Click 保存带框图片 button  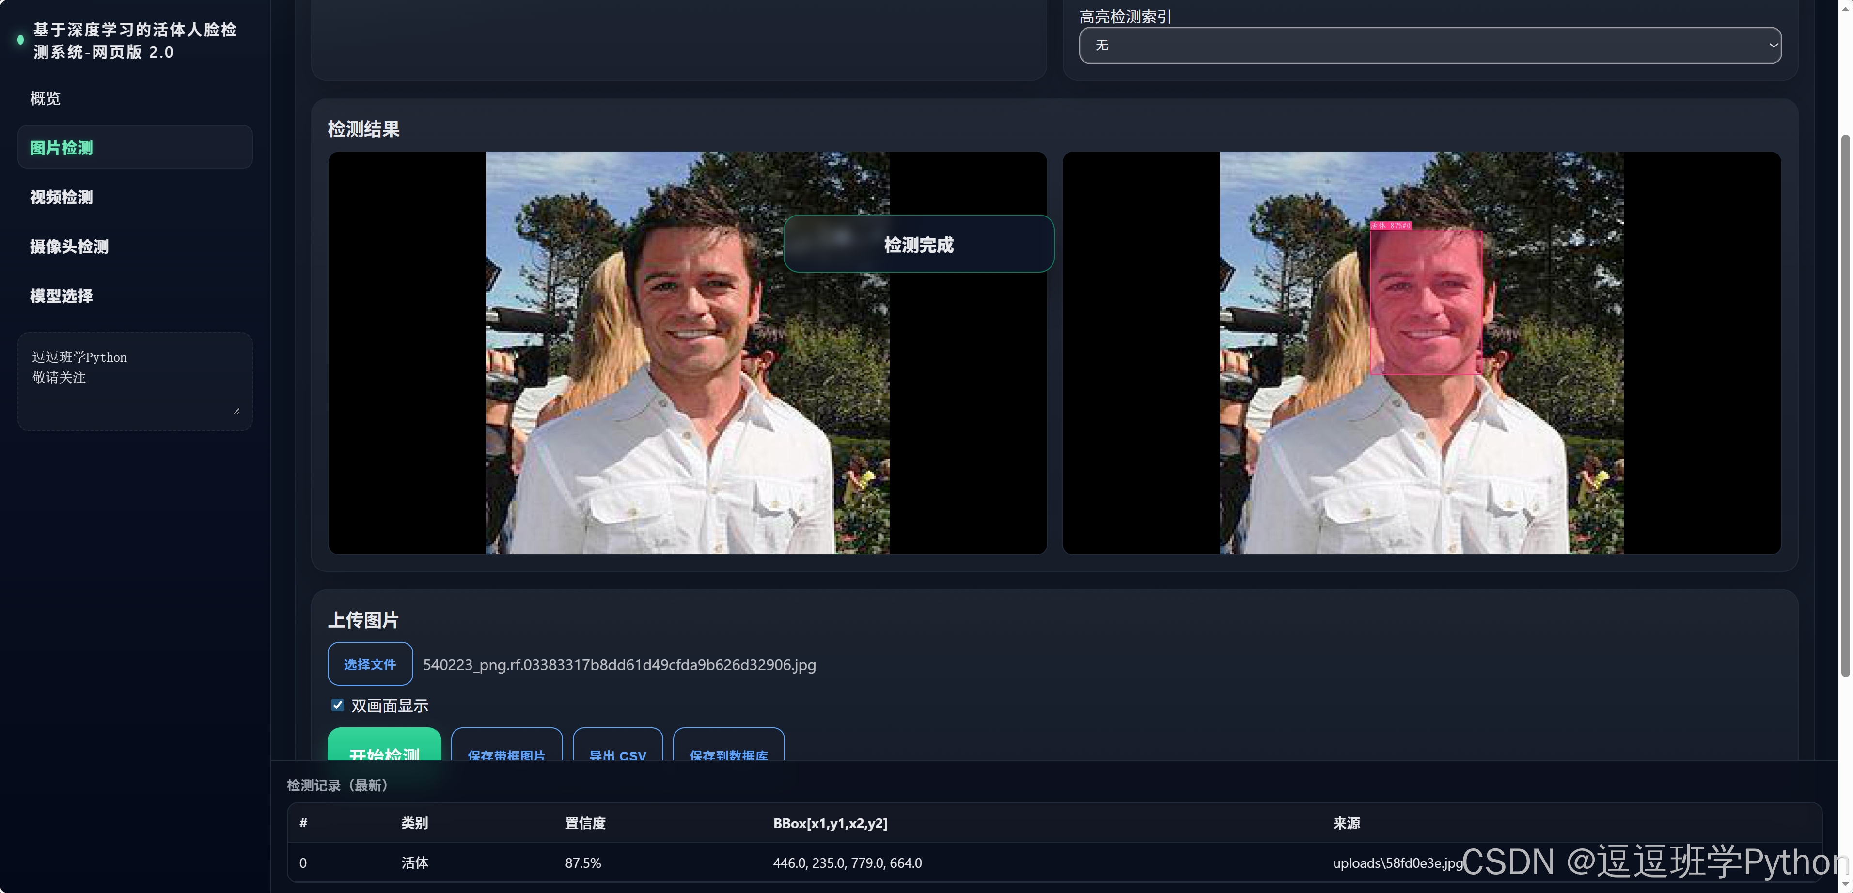506,748
